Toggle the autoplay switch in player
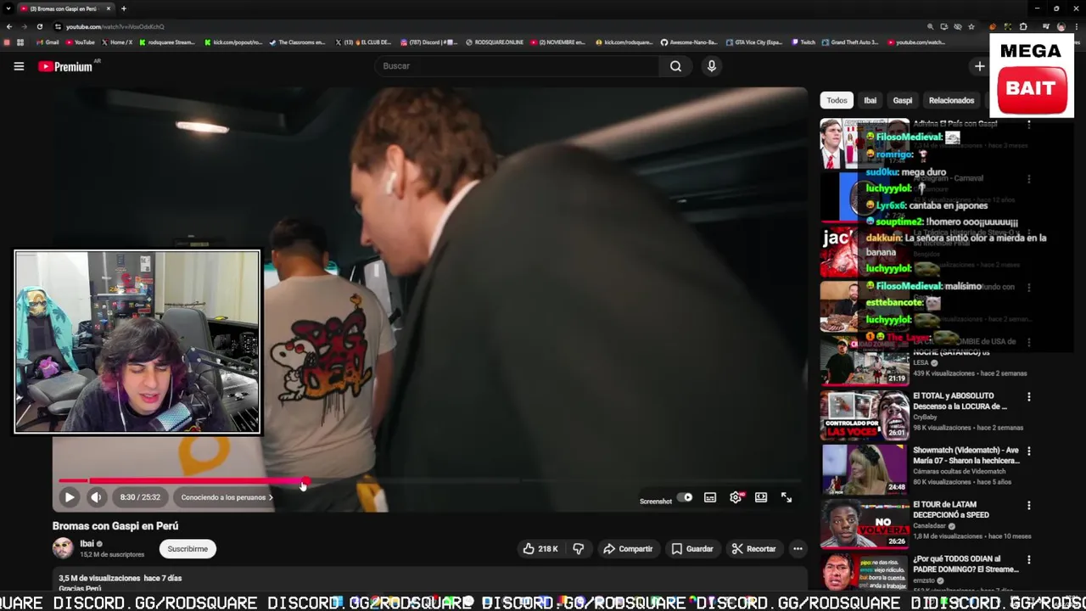Screen dimensions: 1086x611 685,497
